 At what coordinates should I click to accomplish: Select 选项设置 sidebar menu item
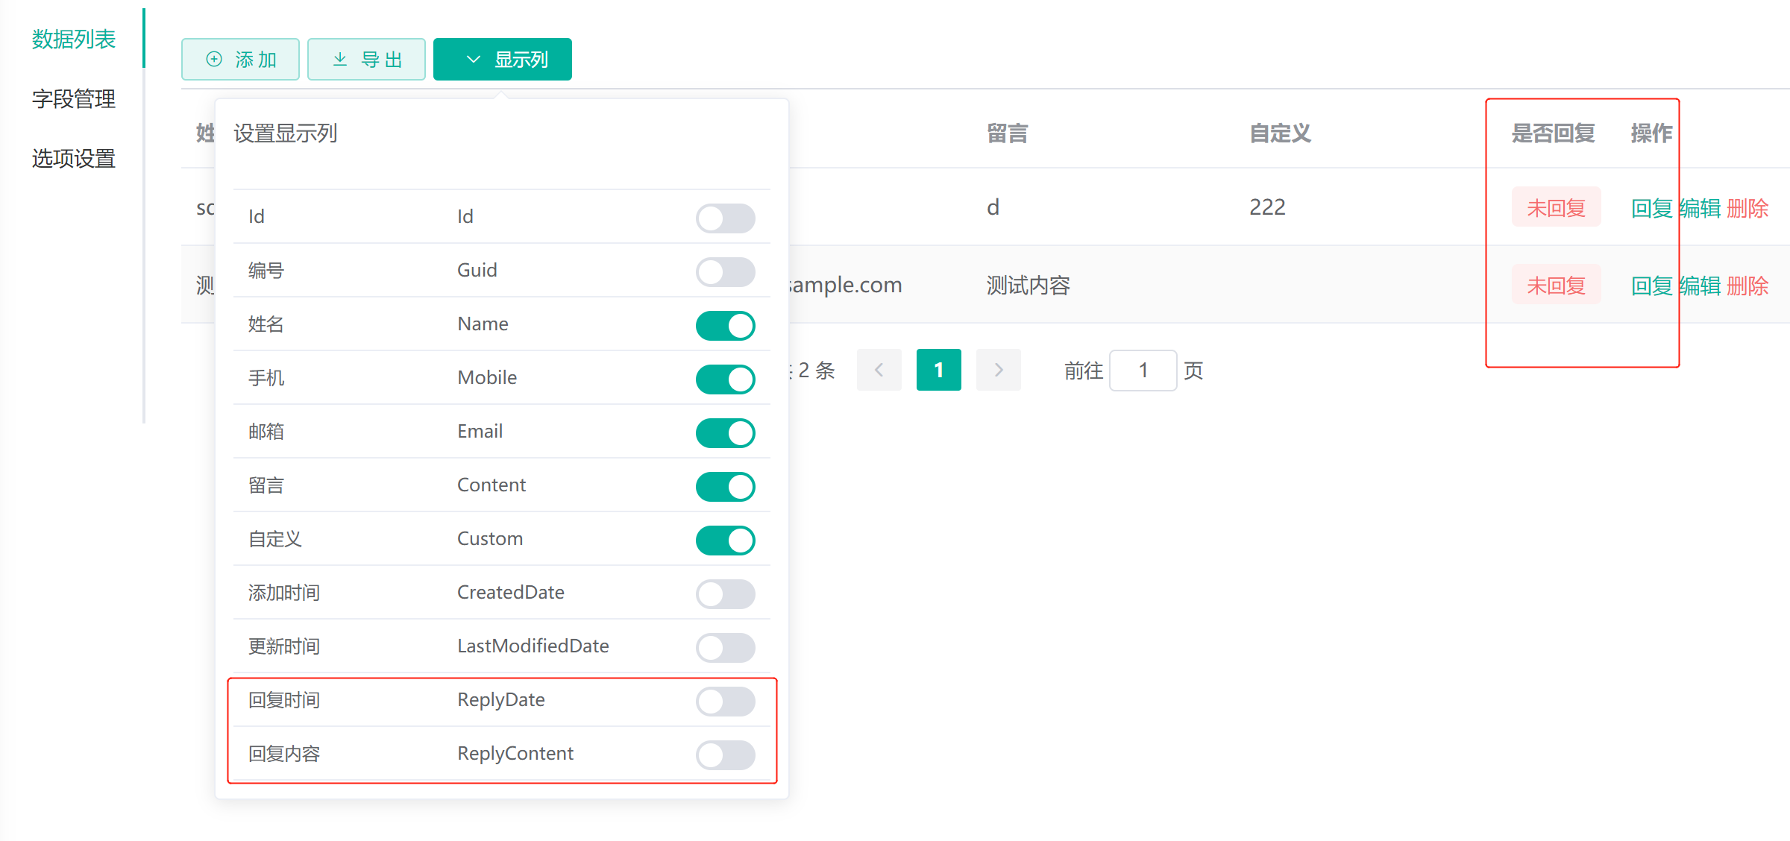[x=73, y=159]
